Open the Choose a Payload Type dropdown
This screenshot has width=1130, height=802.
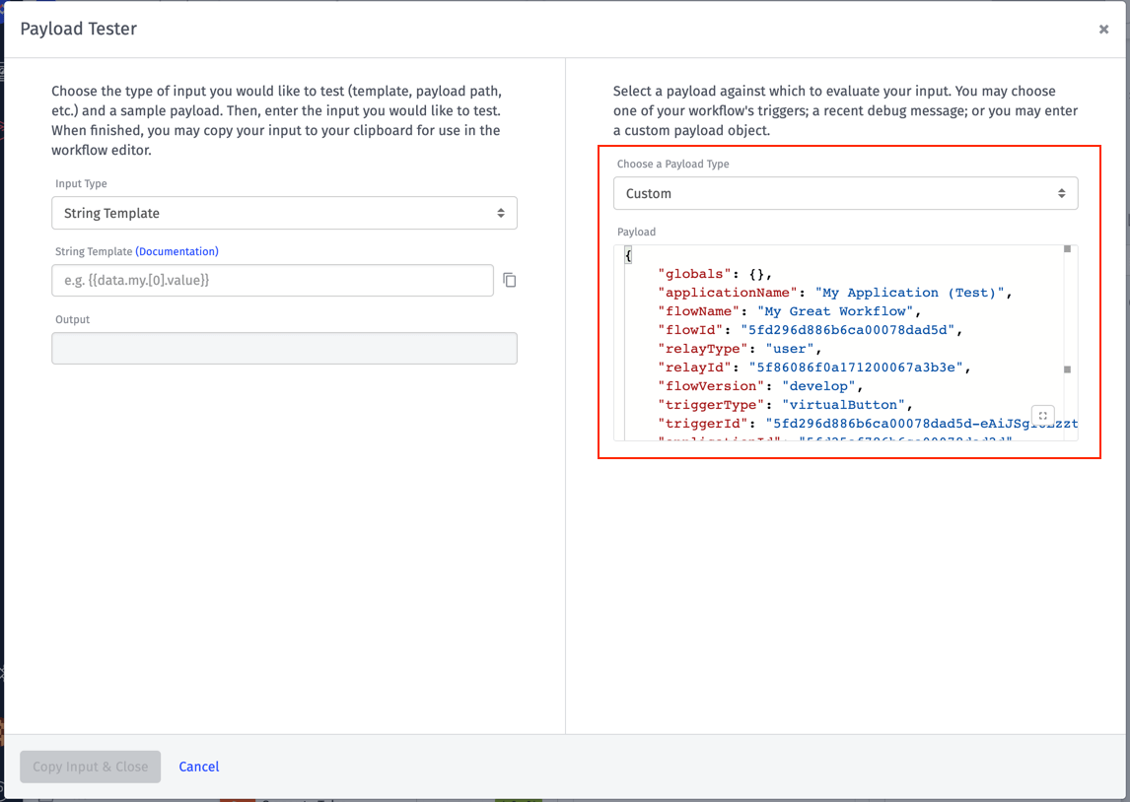[x=845, y=193]
